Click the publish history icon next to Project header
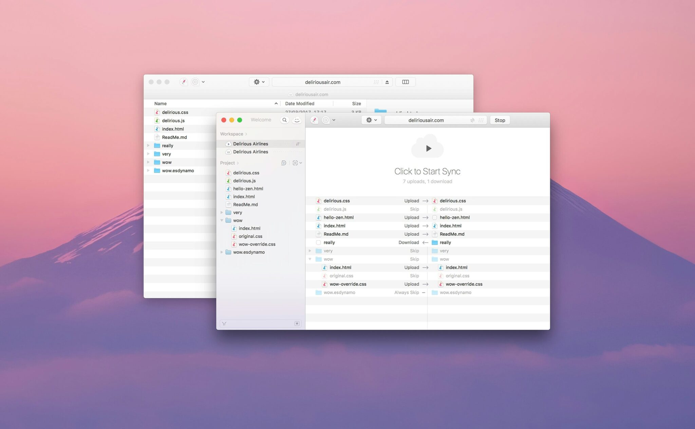 [x=284, y=163]
